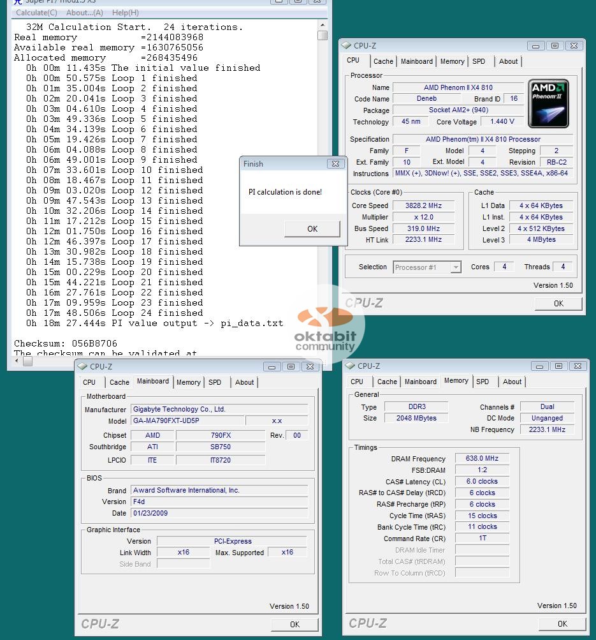Click the DRAM Frequency value 638.0 MHz
The image size is (596, 640).
pyautogui.click(x=483, y=458)
